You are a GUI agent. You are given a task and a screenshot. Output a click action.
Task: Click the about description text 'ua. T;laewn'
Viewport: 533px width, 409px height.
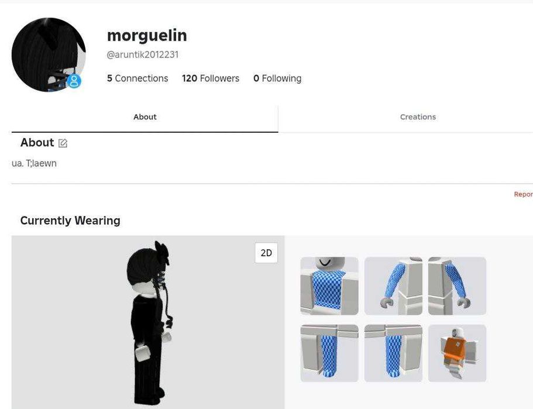click(34, 163)
